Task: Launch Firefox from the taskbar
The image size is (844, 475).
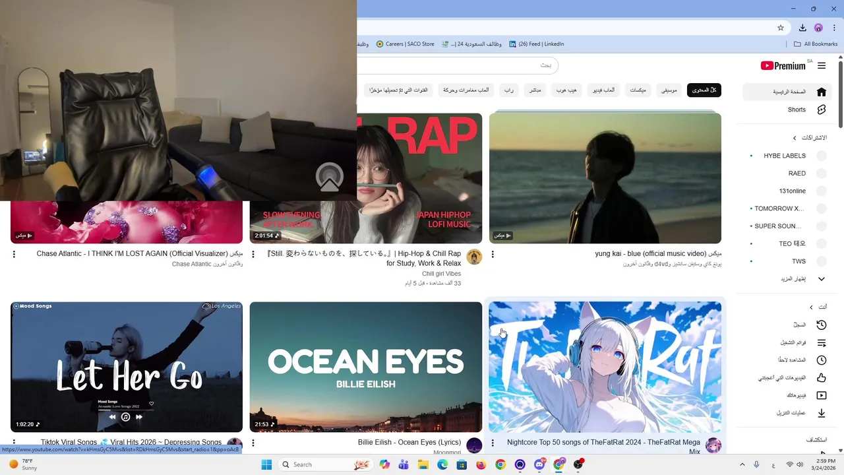Action: (481, 464)
